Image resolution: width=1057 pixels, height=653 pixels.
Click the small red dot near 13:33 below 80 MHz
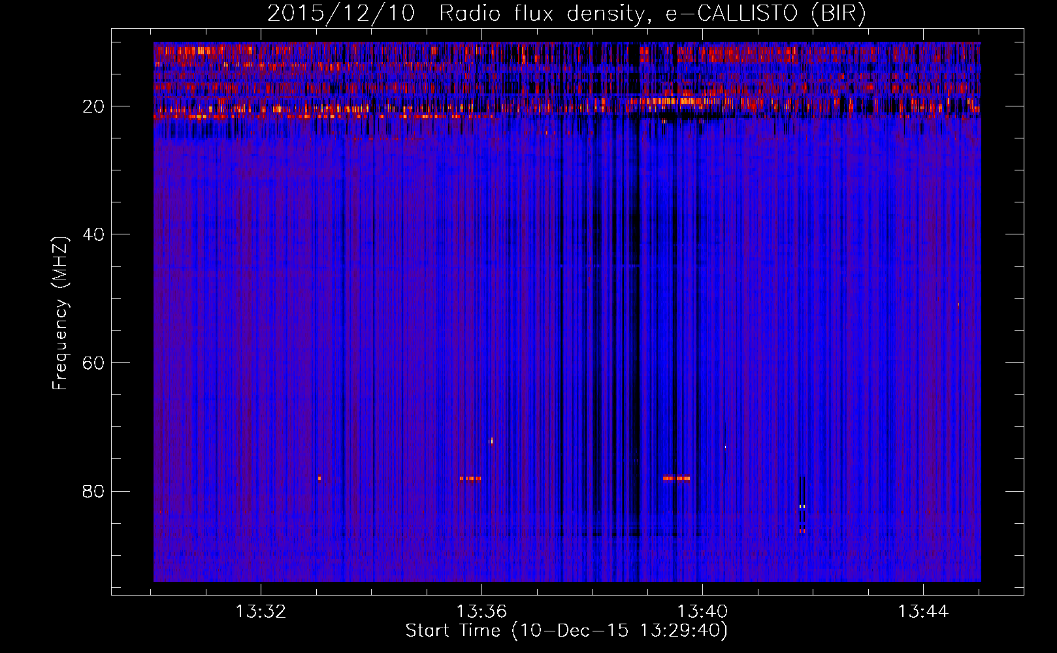(319, 479)
